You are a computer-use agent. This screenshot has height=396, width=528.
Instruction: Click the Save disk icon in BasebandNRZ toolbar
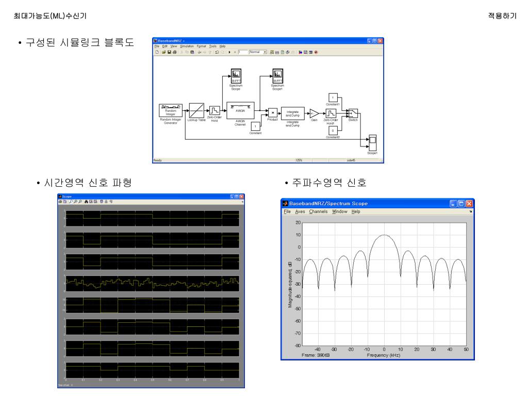coord(169,52)
